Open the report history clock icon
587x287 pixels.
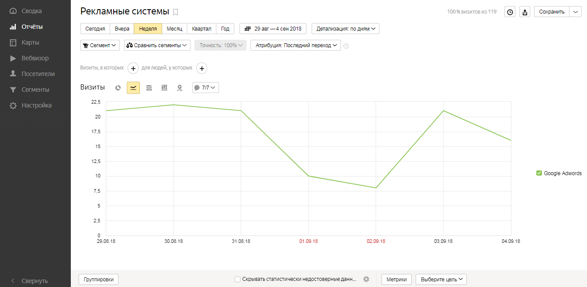coord(510,12)
